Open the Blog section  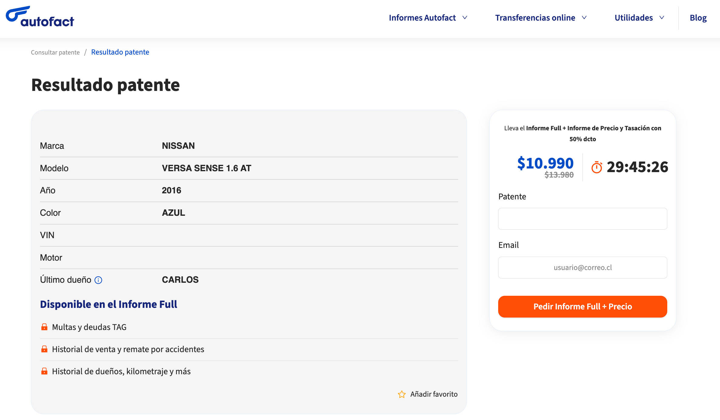click(698, 18)
